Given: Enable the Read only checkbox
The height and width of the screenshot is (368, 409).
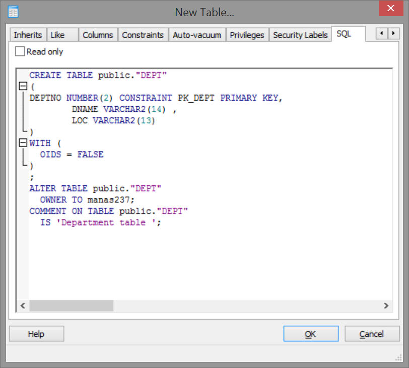Looking at the screenshot, I should [x=20, y=51].
